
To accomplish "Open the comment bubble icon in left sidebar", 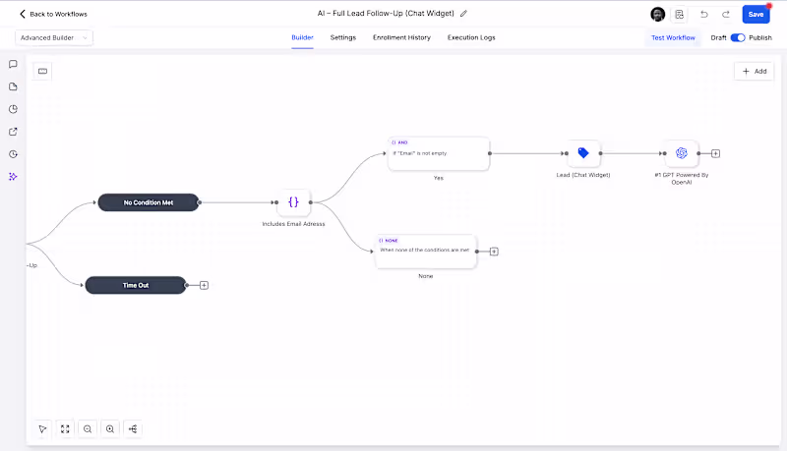I will click(x=13, y=64).
